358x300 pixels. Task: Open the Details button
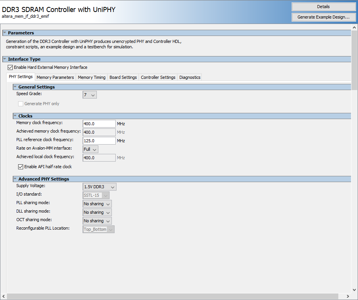[323, 7]
